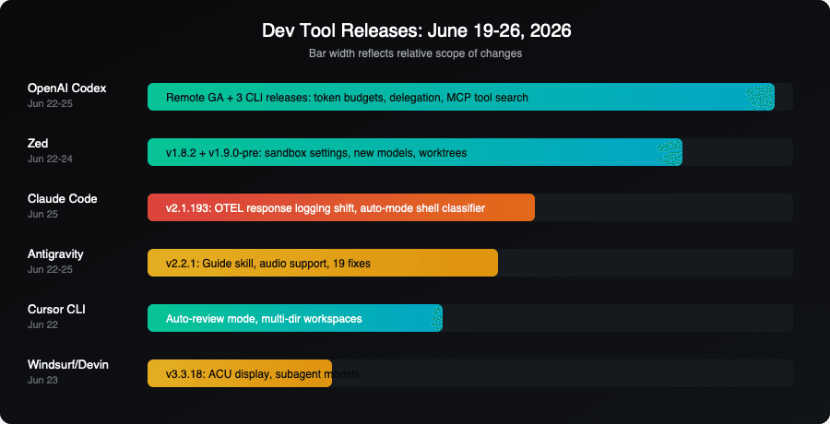Screen dimensions: 830x424
Task: Click the subtitle 'Bar width reflects relative scope of changes'
Action: coord(416,53)
